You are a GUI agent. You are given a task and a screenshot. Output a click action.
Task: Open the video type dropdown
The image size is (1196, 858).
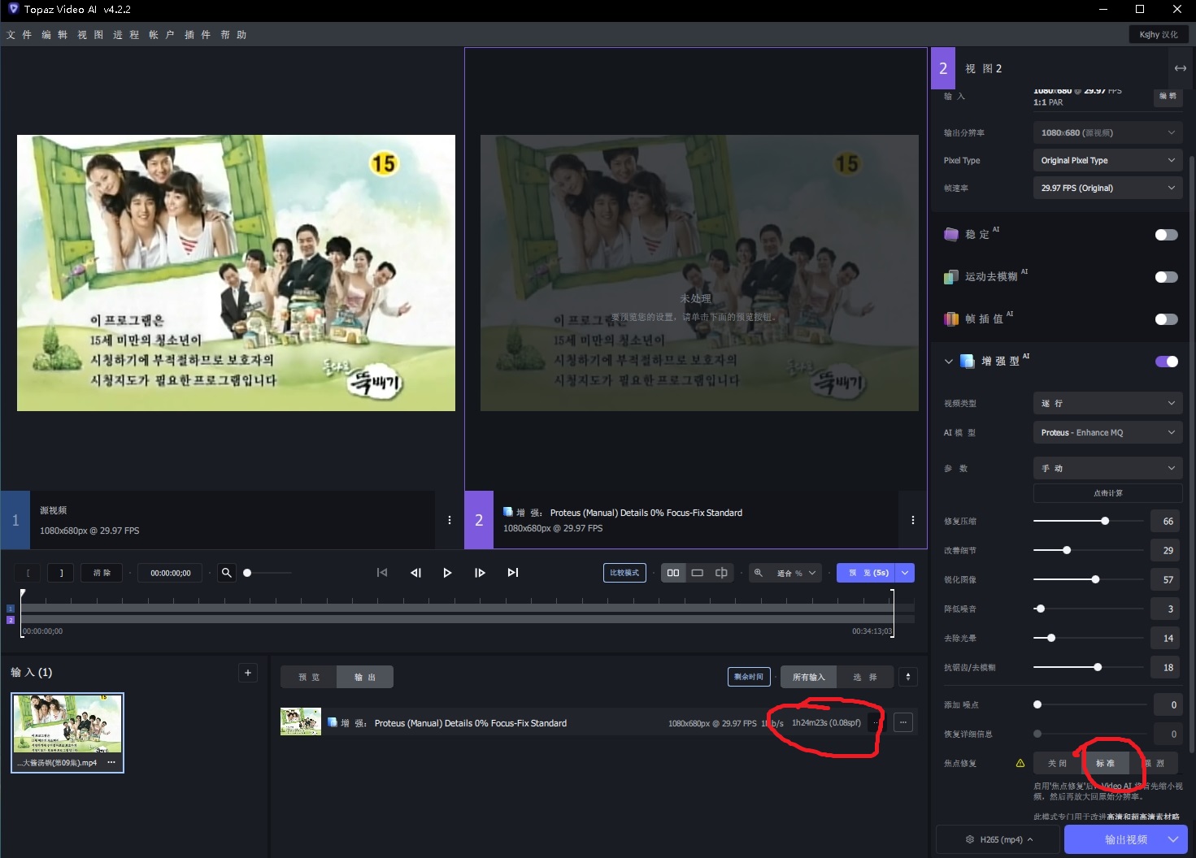1107,403
